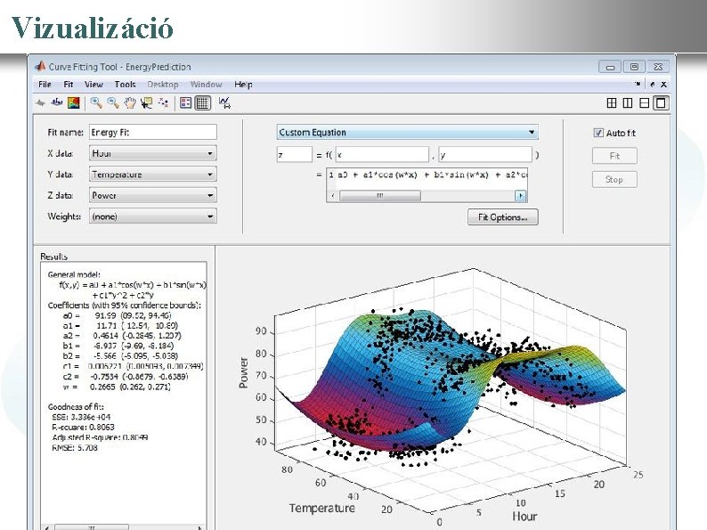
Task: Click the Stop button
Action: click(x=614, y=179)
